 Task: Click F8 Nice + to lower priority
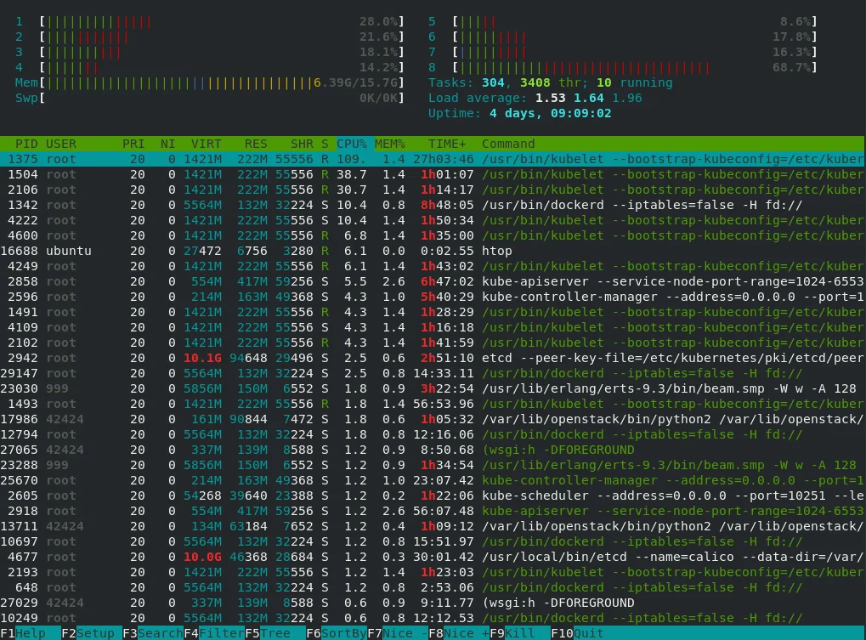coord(459,633)
